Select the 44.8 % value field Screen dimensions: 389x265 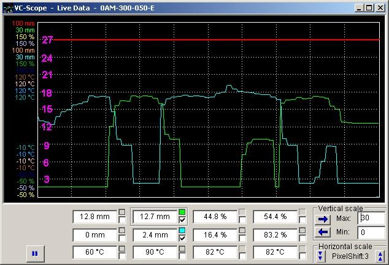pyautogui.click(x=215, y=217)
